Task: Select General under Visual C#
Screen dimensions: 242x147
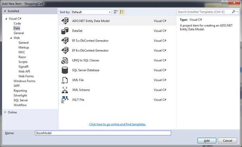Action: coord(19,33)
